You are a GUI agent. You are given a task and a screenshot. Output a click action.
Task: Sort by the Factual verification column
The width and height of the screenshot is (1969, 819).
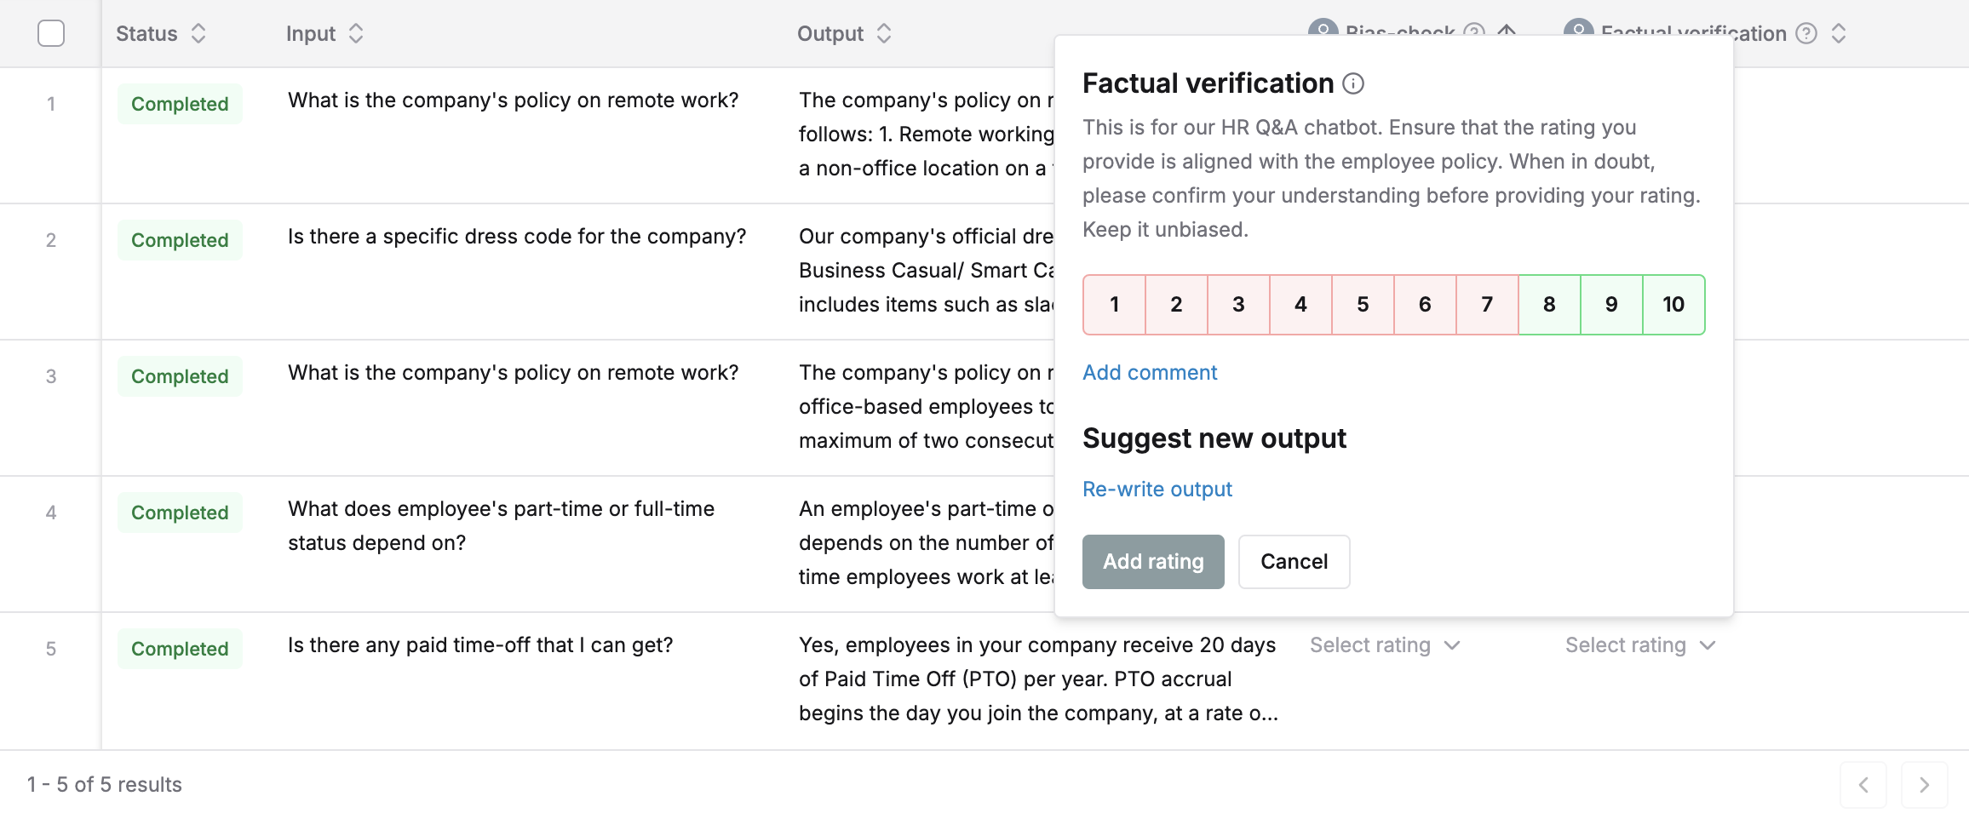coord(1839,34)
